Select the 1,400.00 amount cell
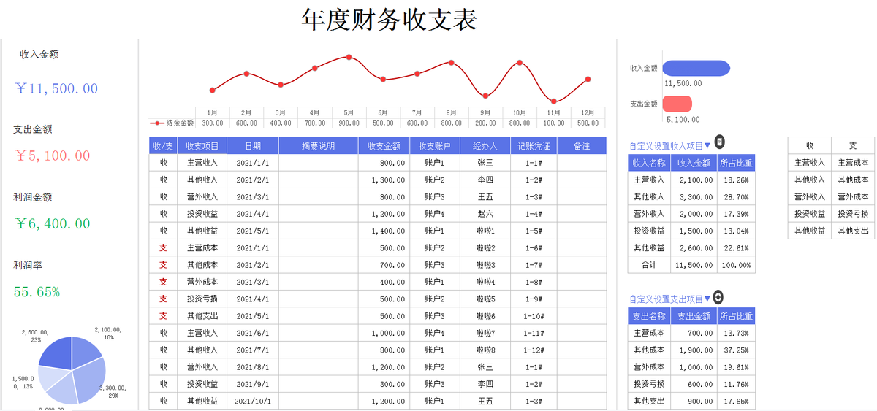Screen dimensions: 877x411 [384, 231]
